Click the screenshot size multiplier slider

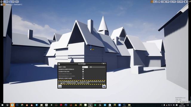(x=97, y=67)
